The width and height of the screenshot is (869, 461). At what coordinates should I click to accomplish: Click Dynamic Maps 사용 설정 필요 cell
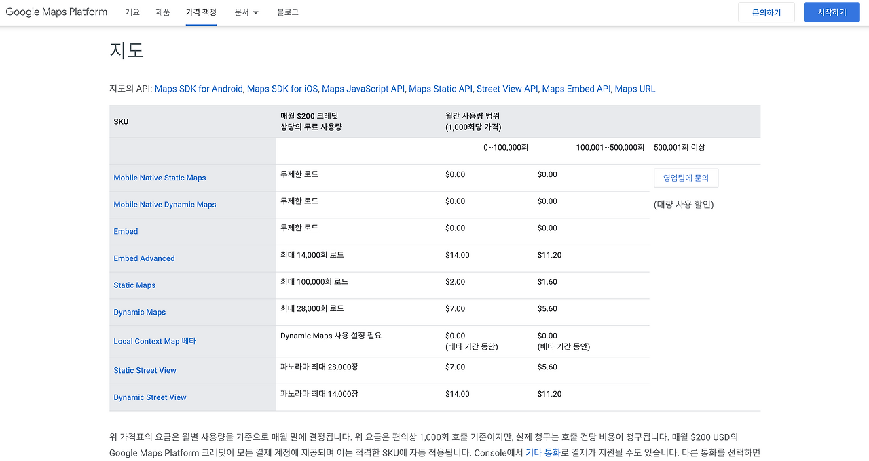[x=331, y=336]
